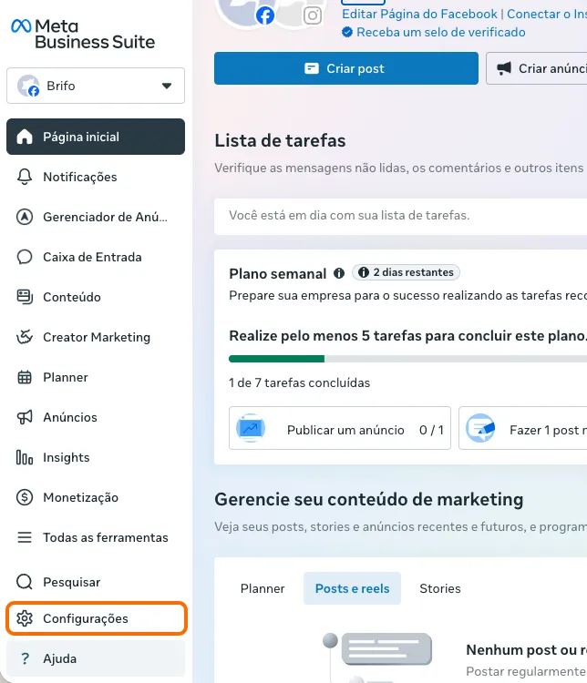Click the blue verified badge icon
The width and height of the screenshot is (587, 683).
[347, 32]
